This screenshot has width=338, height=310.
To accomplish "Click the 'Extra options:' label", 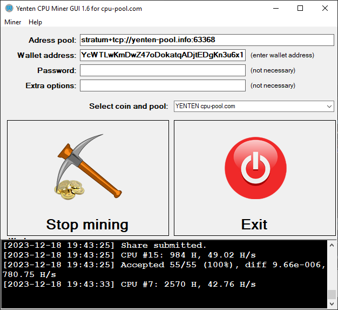I will (x=51, y=85).
